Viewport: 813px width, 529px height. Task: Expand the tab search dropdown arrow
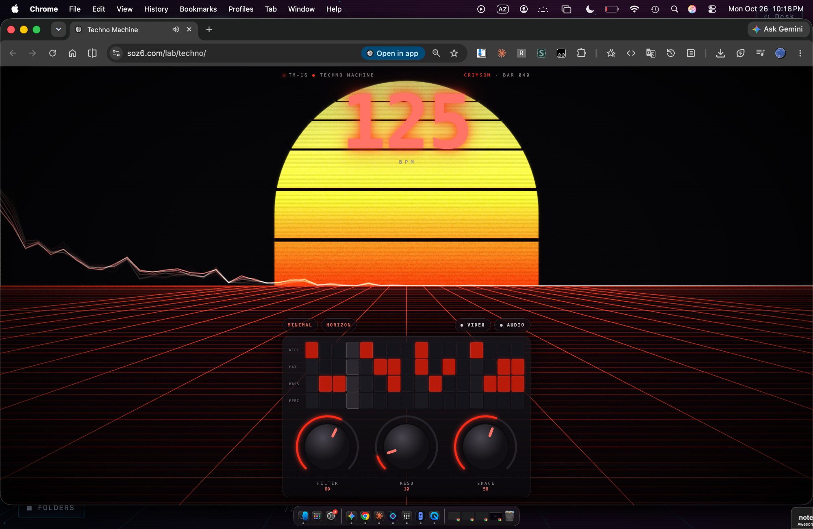pyautogui.click(x=59, y=29)
